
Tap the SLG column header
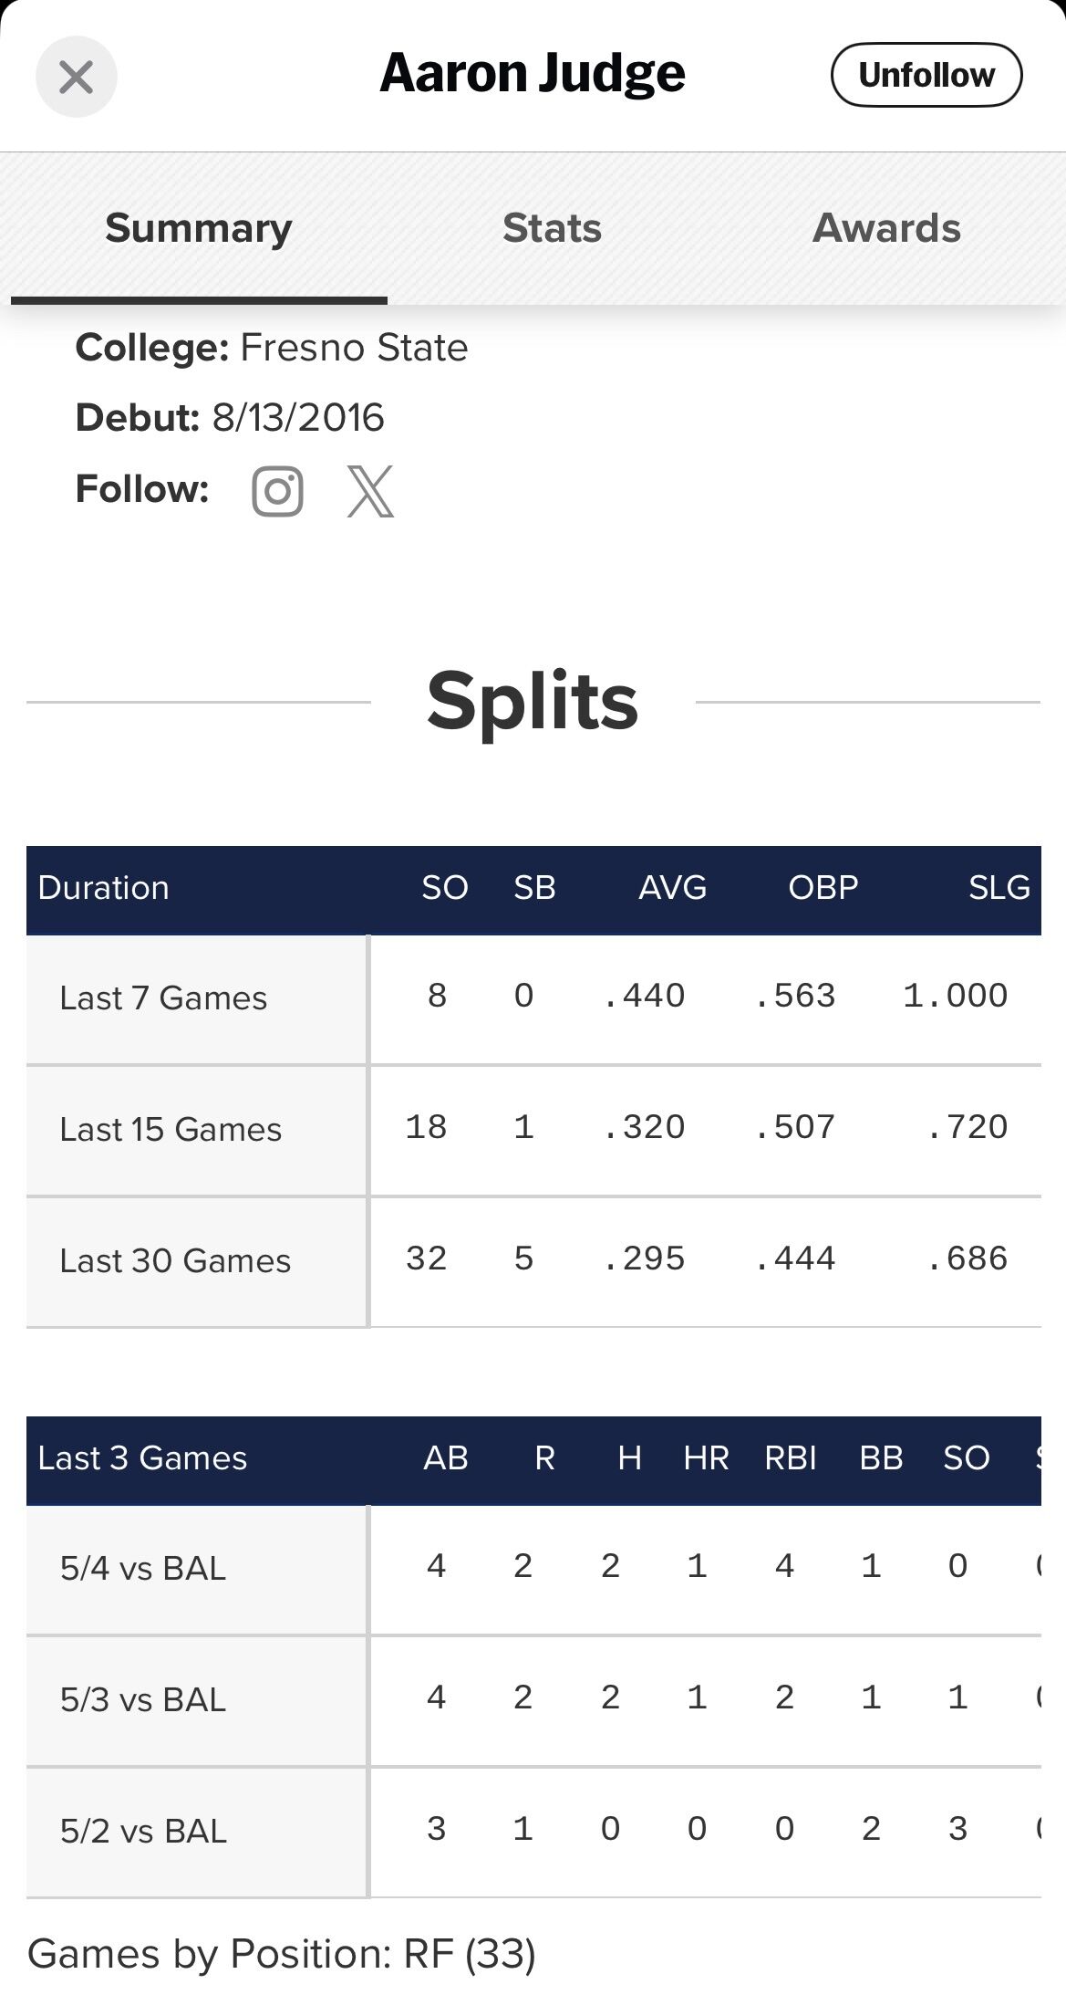pyautogui.click(x=999, y=888)
